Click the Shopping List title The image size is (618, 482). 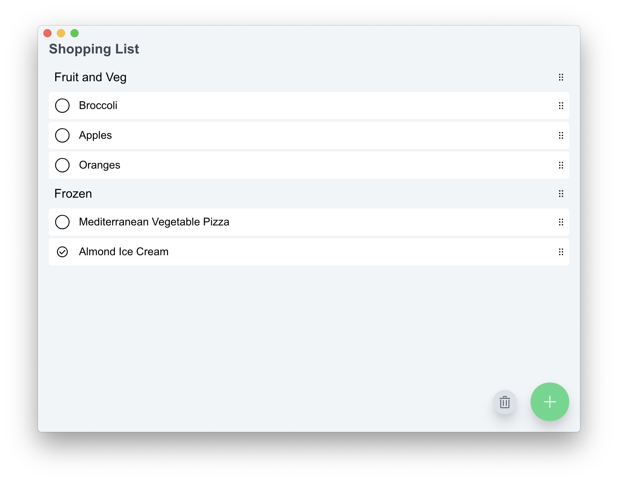coord(94,49)
